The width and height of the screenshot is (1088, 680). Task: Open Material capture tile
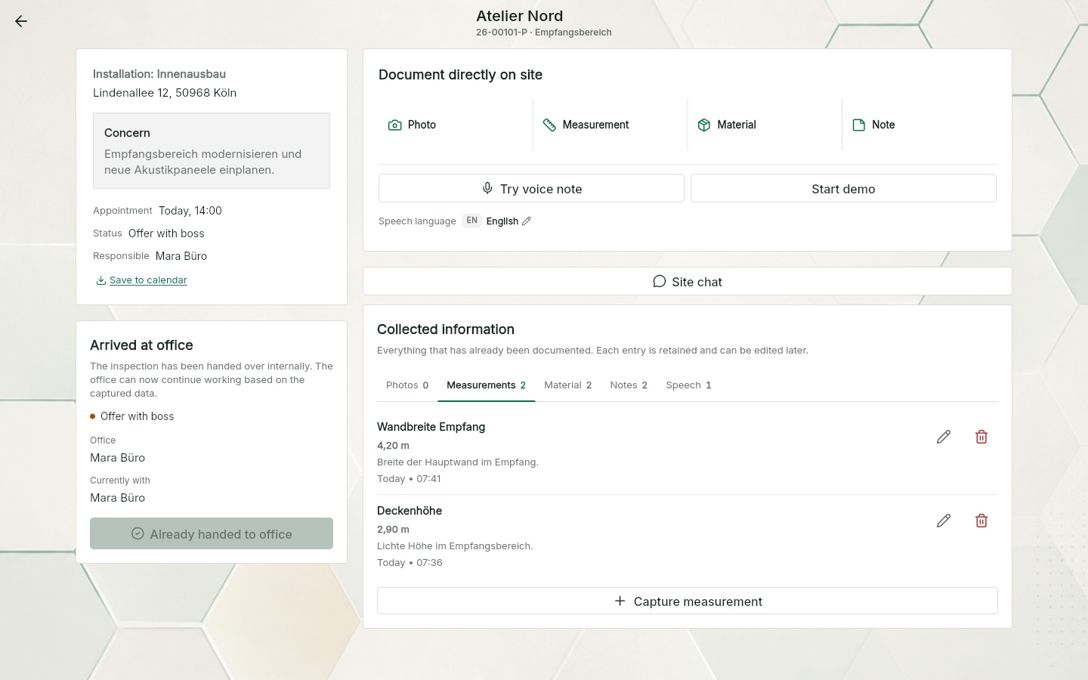pyautogui.click(x=765, y=125)
